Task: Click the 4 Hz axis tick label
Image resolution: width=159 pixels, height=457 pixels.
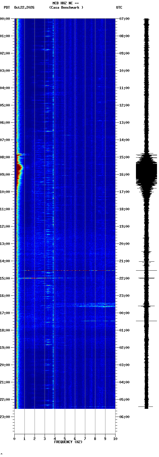Action: (x=55, y=439)
